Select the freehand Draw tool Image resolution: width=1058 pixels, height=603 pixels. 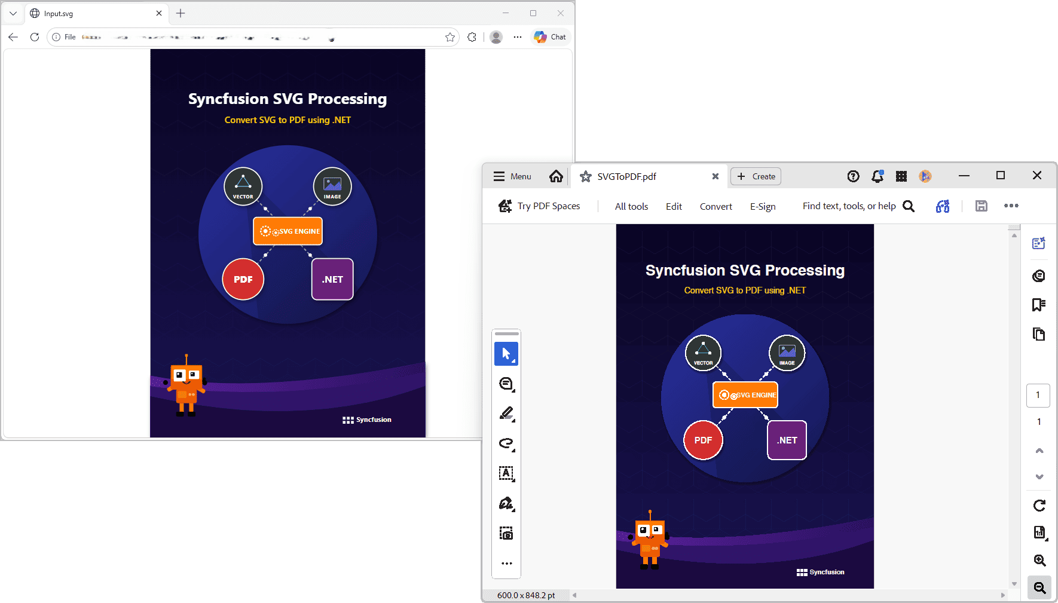click(506, 443)
